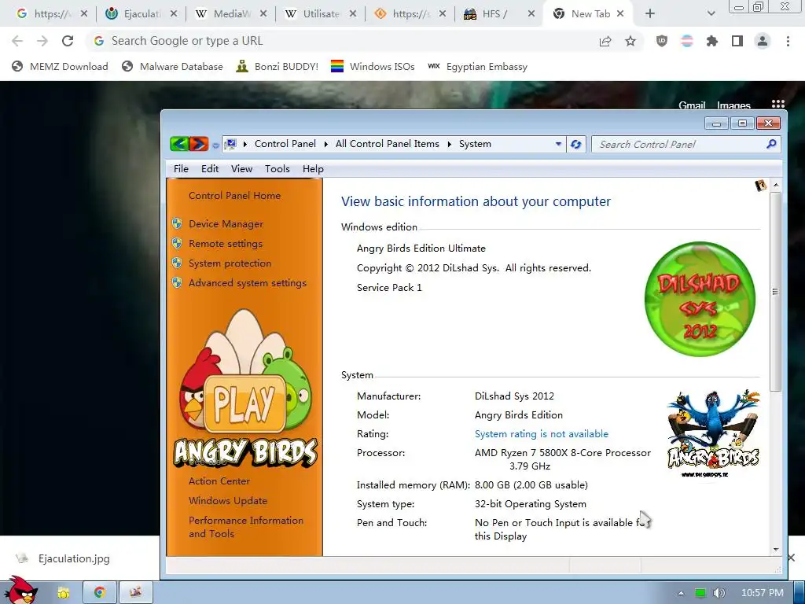Open Bonzi BUDDY! bookmark
Image resolution: width=805 pixels, height=604 pixels.
[x=278, y=66]
